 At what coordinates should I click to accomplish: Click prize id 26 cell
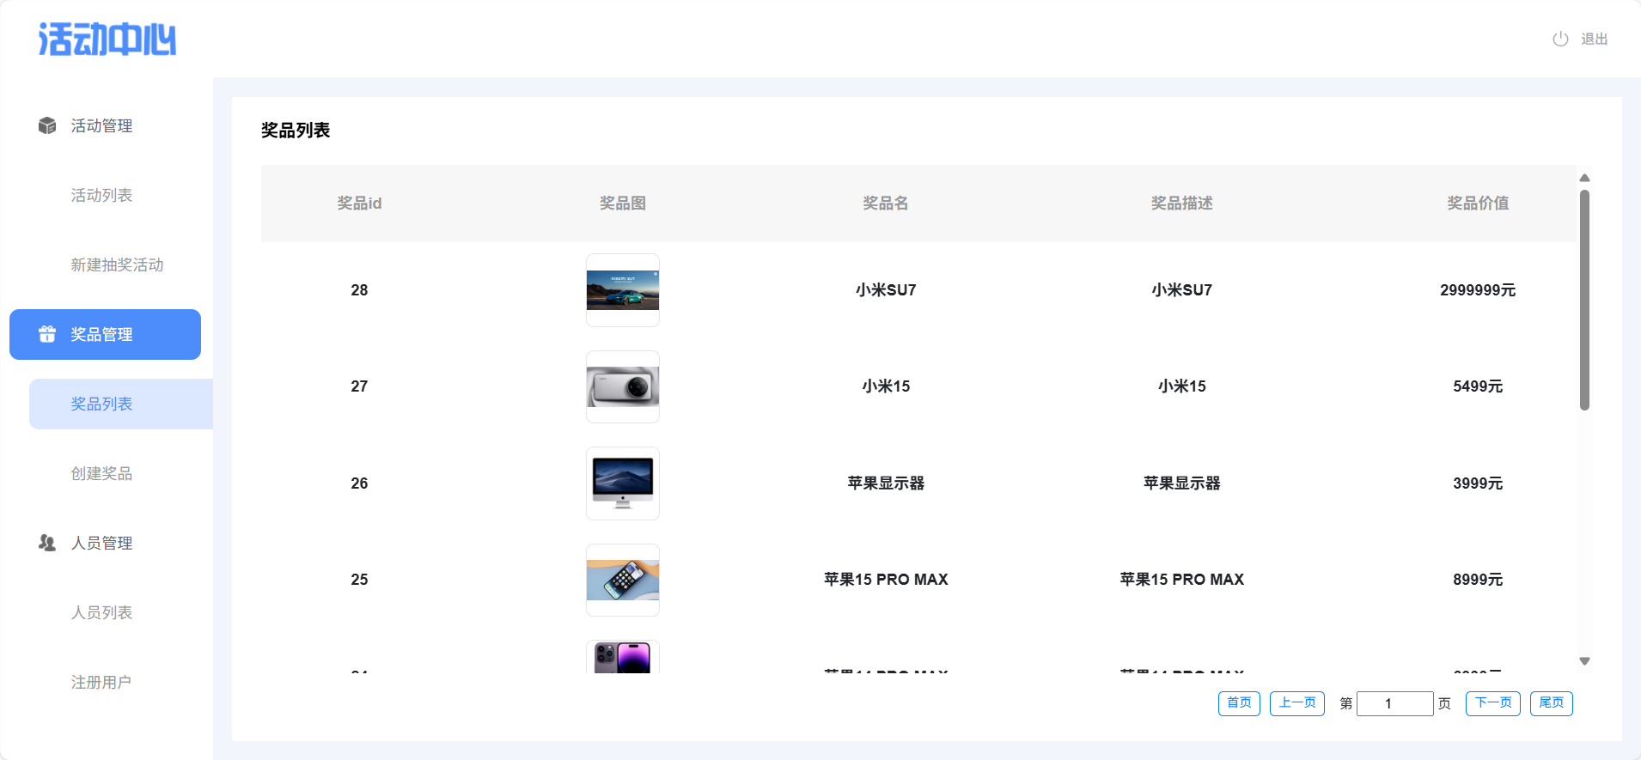click(359, 483)
